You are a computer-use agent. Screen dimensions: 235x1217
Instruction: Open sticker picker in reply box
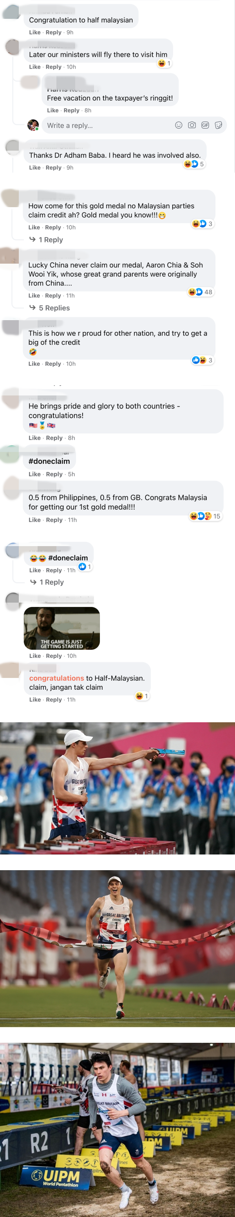[x=218, y=125]
